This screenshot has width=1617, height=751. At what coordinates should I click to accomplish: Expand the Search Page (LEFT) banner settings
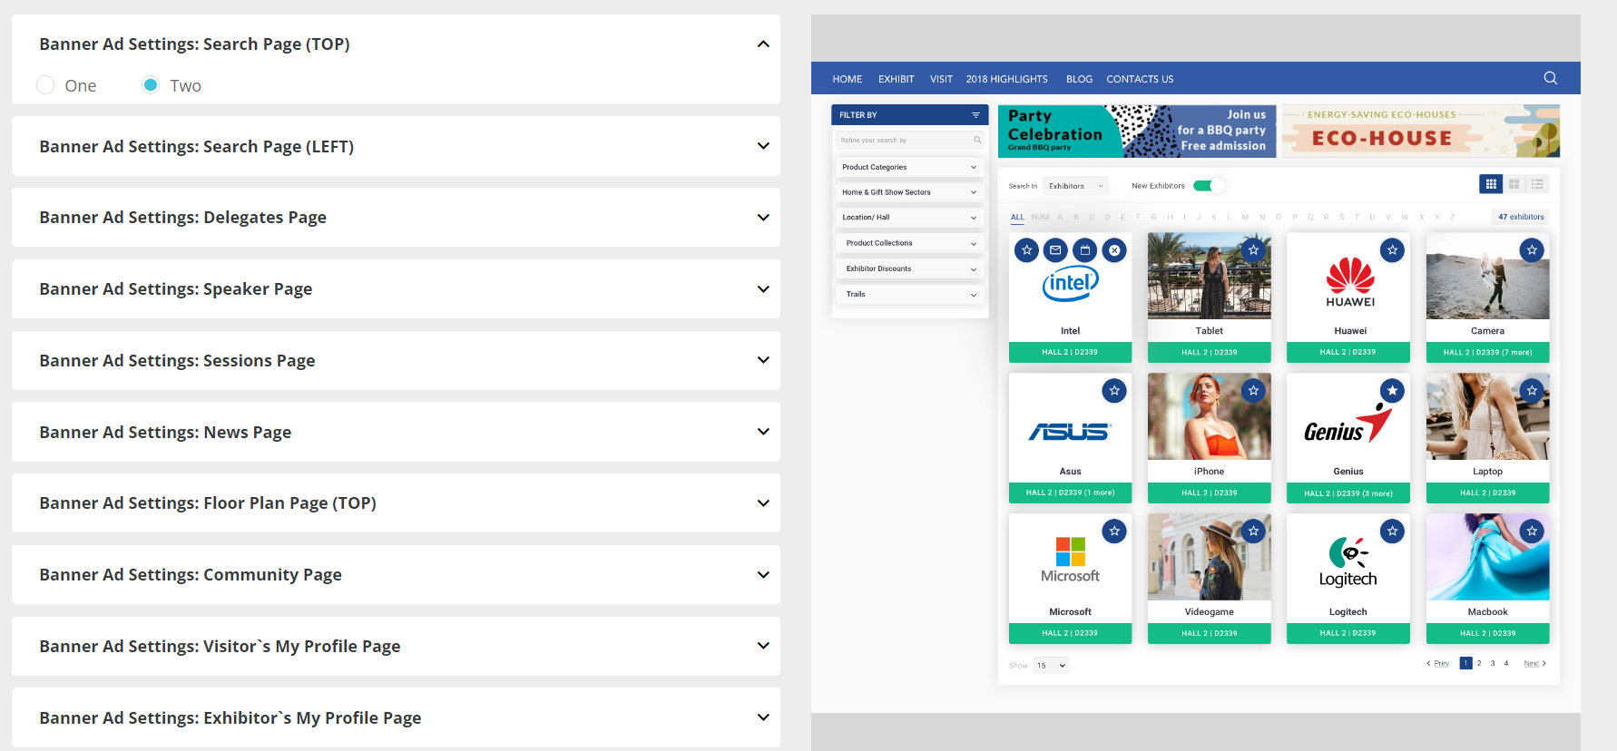[763, 146]
